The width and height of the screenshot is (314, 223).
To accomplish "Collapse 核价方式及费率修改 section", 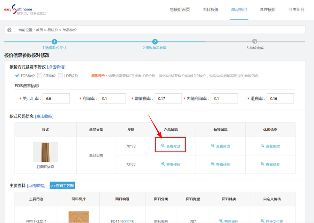I will [56, 67].
